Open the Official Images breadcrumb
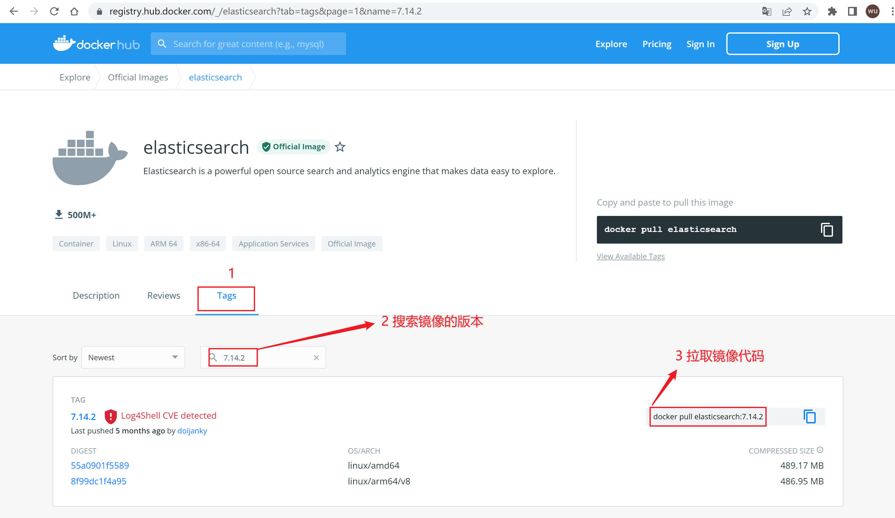Image resolution: width=895 pixels, height=518 pixels. coord(138,77)
